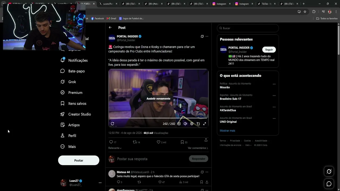
Task: Open a new browser tab
Action: (x=304, y=4)
